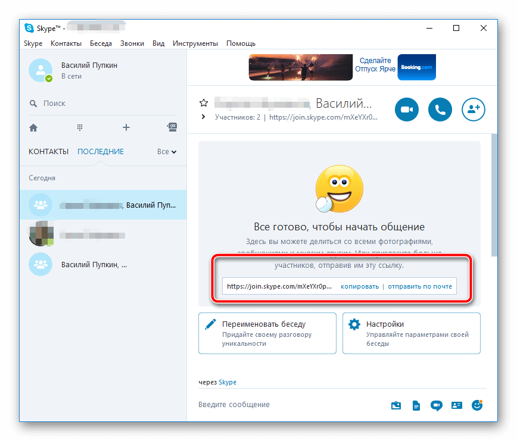Open the bots icon in the sidebar
This screenshot has height=441, width=517.
(172, 127)
